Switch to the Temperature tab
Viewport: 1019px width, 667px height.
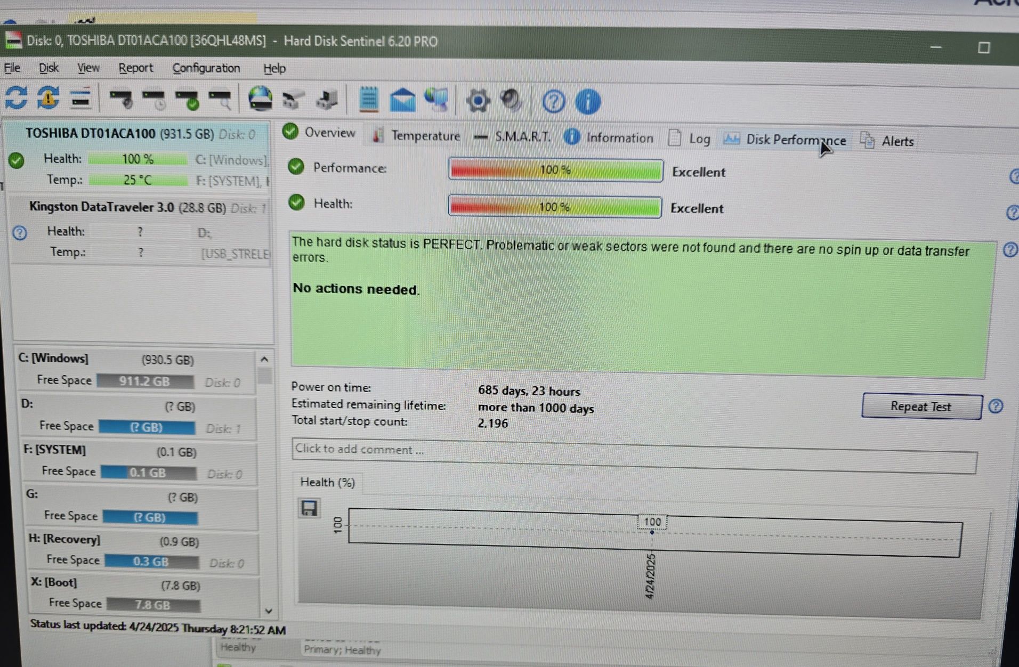(416, 136)
